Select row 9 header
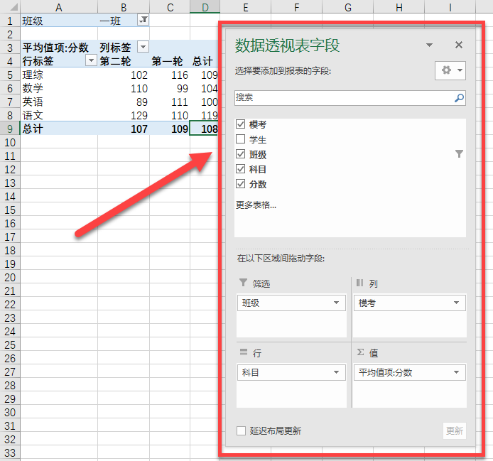The height and width of the screenshot is (461, 493). pyautogui.click(x=10, y=129)
